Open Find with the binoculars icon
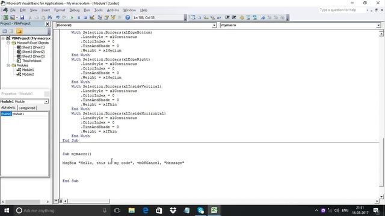The height and width of the screenshot is (216, 385). [49, 17]
